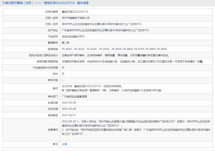Select management class value 第二类
Screen dimensions: 215x151
65,43
